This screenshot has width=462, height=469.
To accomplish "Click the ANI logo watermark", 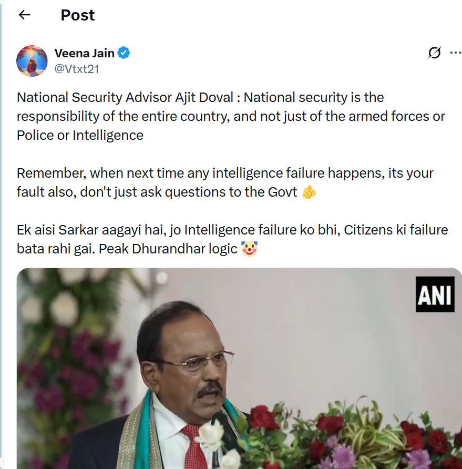I will click(x=435, y=294).
